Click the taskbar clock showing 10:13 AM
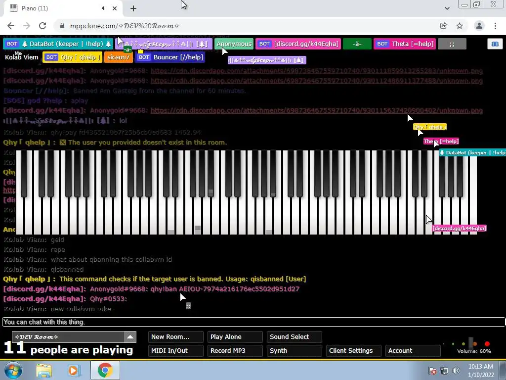 tap(481, 371)
